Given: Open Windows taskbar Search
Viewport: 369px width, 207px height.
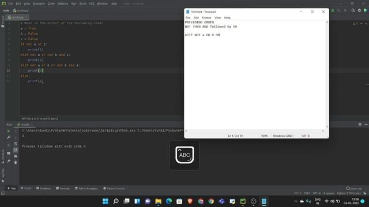Looking at the screenshot, I should point(116,201).
